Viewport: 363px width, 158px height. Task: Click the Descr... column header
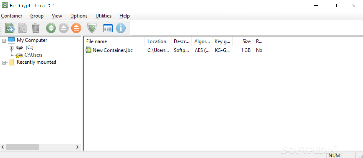pyautogui.click(x=182, y=41)
